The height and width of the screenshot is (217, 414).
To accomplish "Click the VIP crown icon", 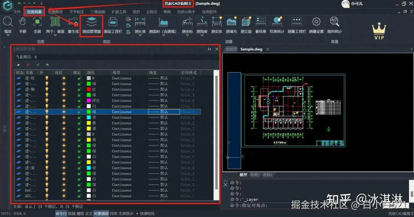I will point(379,31).
